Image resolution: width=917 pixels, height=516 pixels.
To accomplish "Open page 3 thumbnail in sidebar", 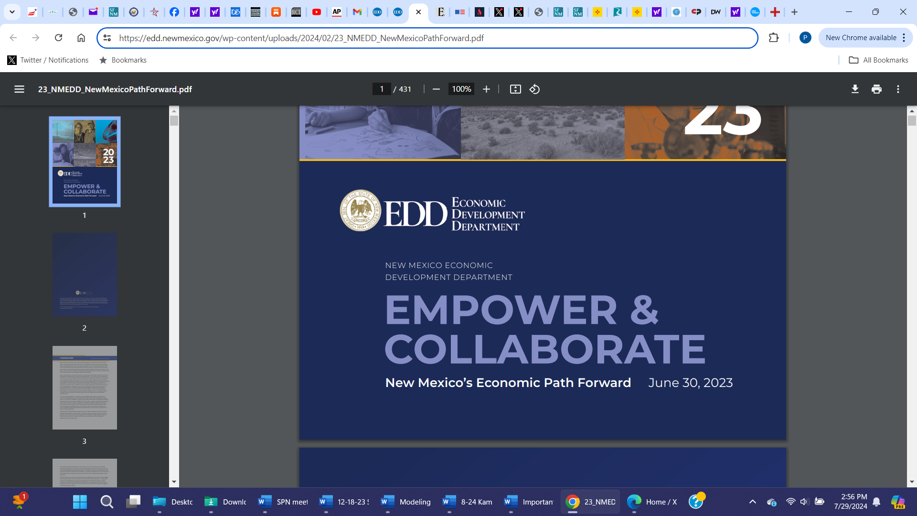I will [x=85, y=387].
